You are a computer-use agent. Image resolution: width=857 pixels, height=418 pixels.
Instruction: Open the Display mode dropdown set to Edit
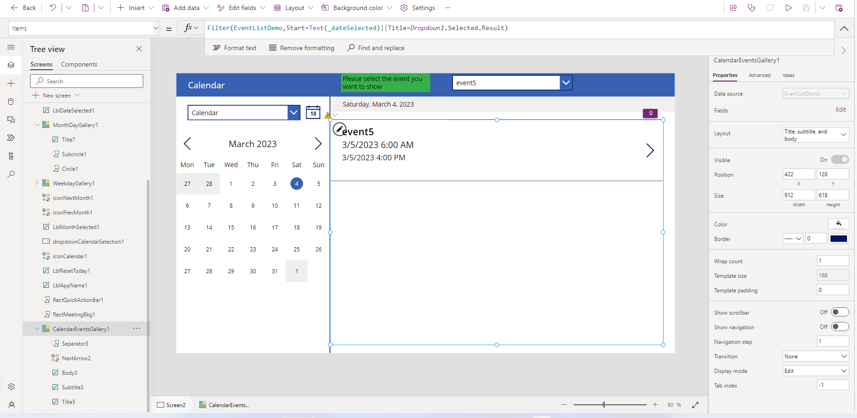click(815, 371)
